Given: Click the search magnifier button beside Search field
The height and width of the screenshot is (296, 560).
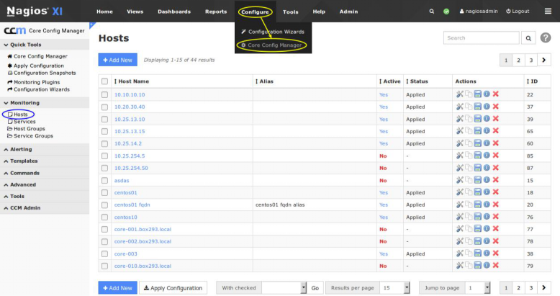Looking at the screenshot, I should pos(528,38).
